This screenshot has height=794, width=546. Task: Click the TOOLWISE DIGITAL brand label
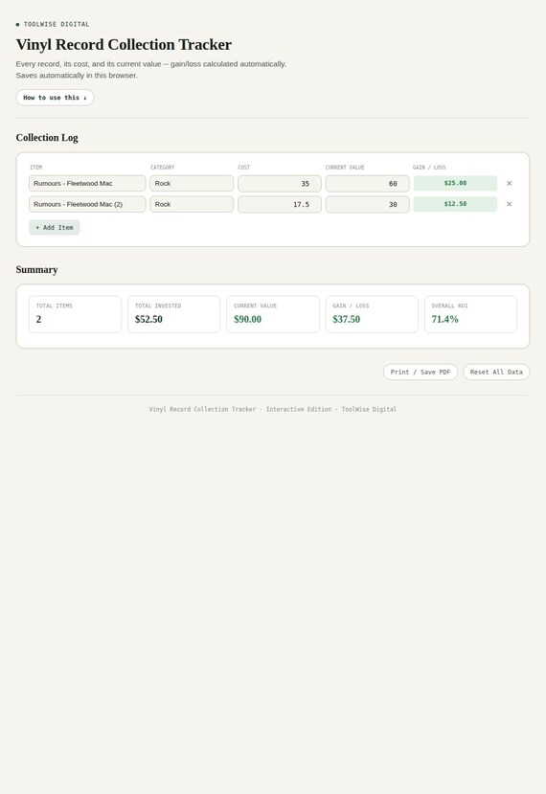click(x=57, y=24)
